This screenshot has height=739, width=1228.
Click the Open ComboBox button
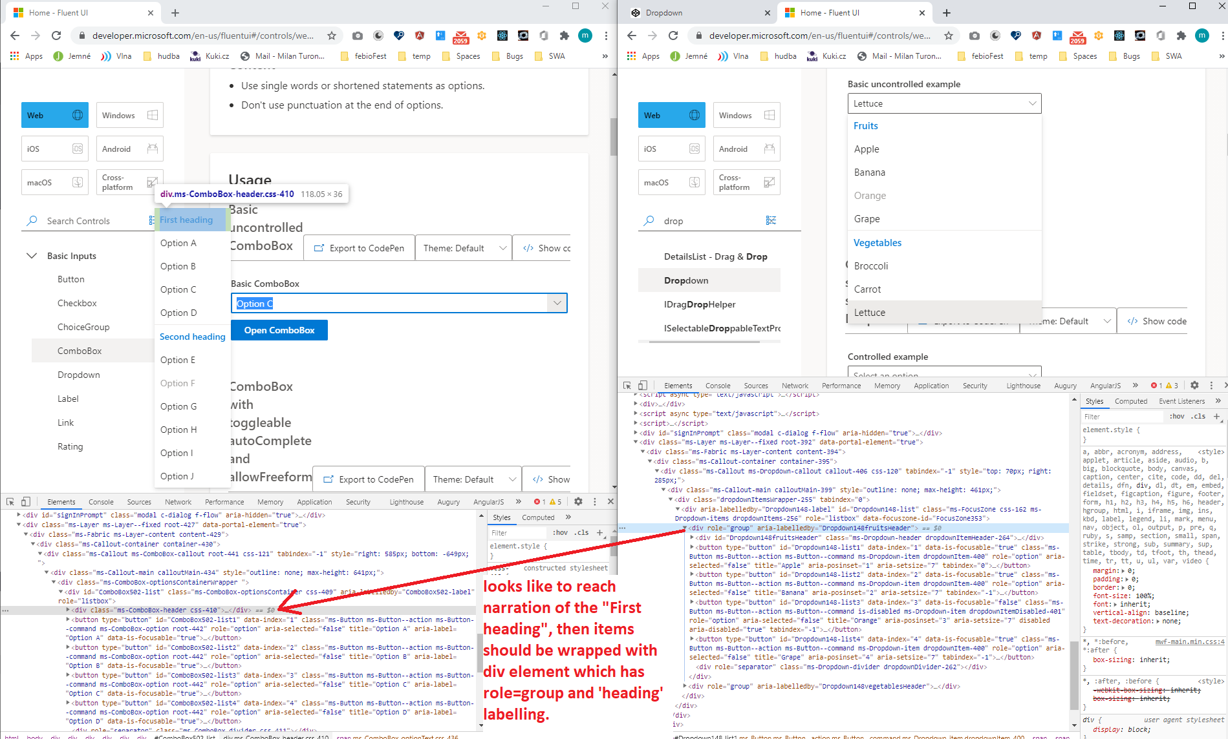pyautogui.click(x=279, y=330)
